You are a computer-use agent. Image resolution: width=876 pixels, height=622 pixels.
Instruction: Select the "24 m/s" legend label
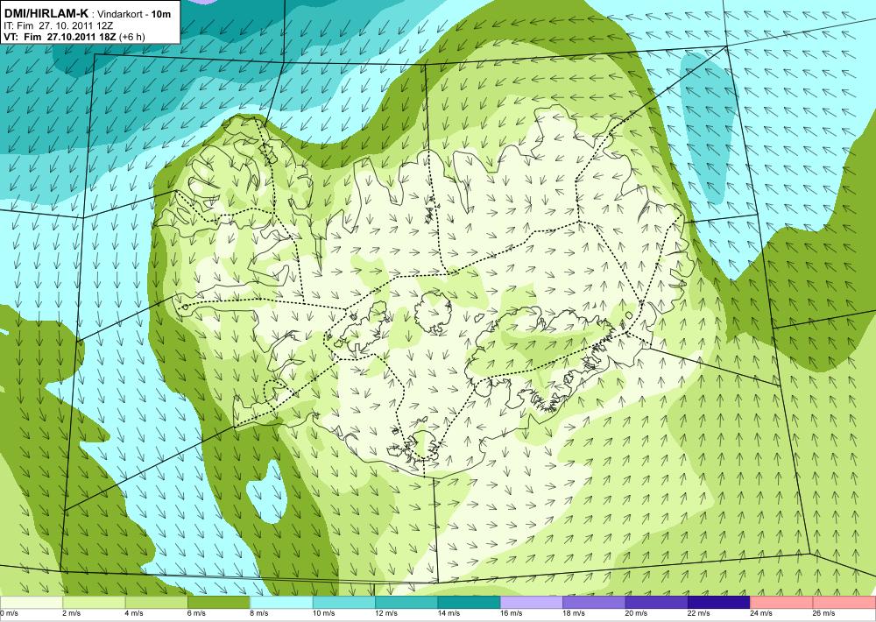point(761,613)
